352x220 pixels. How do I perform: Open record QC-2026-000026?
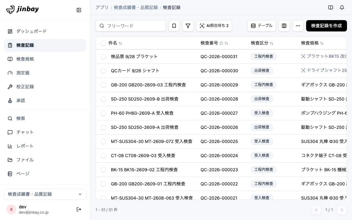tap(219, 127)
